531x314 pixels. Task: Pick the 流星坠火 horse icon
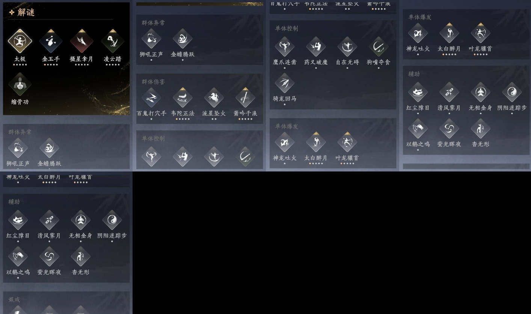click(214, 98)
